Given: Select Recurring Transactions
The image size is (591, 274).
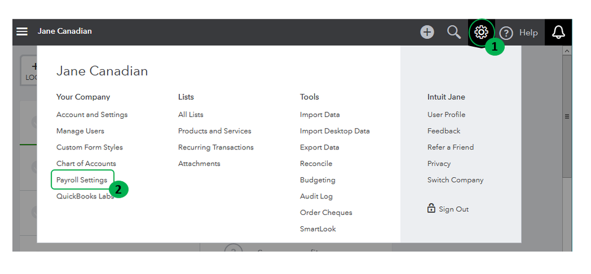Looking at the screenshot, I should (215, 147).
